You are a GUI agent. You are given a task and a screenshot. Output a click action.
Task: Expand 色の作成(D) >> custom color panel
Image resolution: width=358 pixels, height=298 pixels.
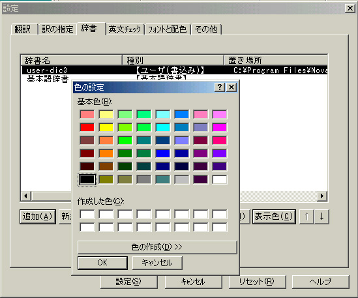pos(157,247)
